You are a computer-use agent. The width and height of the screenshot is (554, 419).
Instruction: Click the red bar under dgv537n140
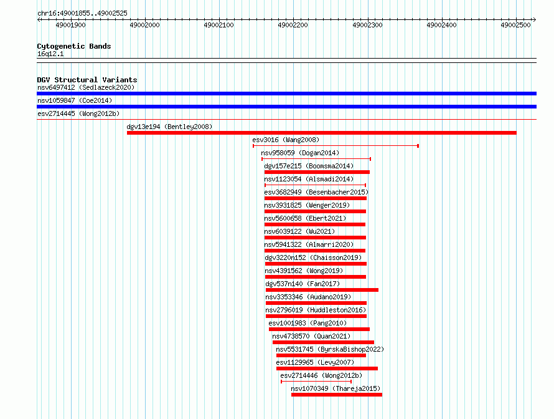pyautogui.click(x=322, y=290)
